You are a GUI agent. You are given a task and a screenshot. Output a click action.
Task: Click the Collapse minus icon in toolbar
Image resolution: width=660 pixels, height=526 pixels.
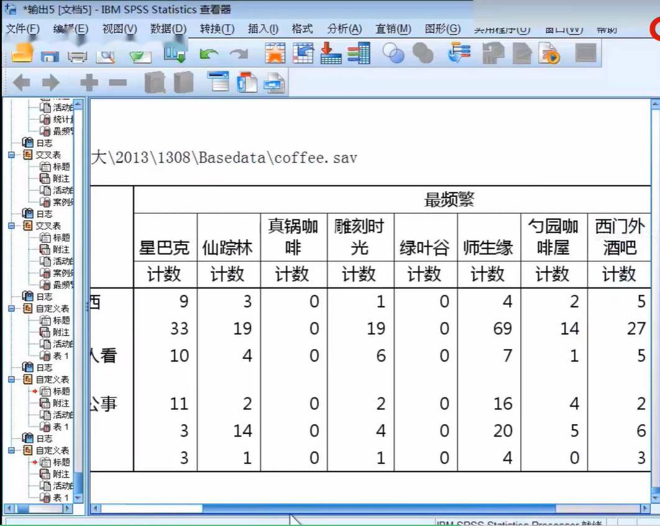coord(117,83)
